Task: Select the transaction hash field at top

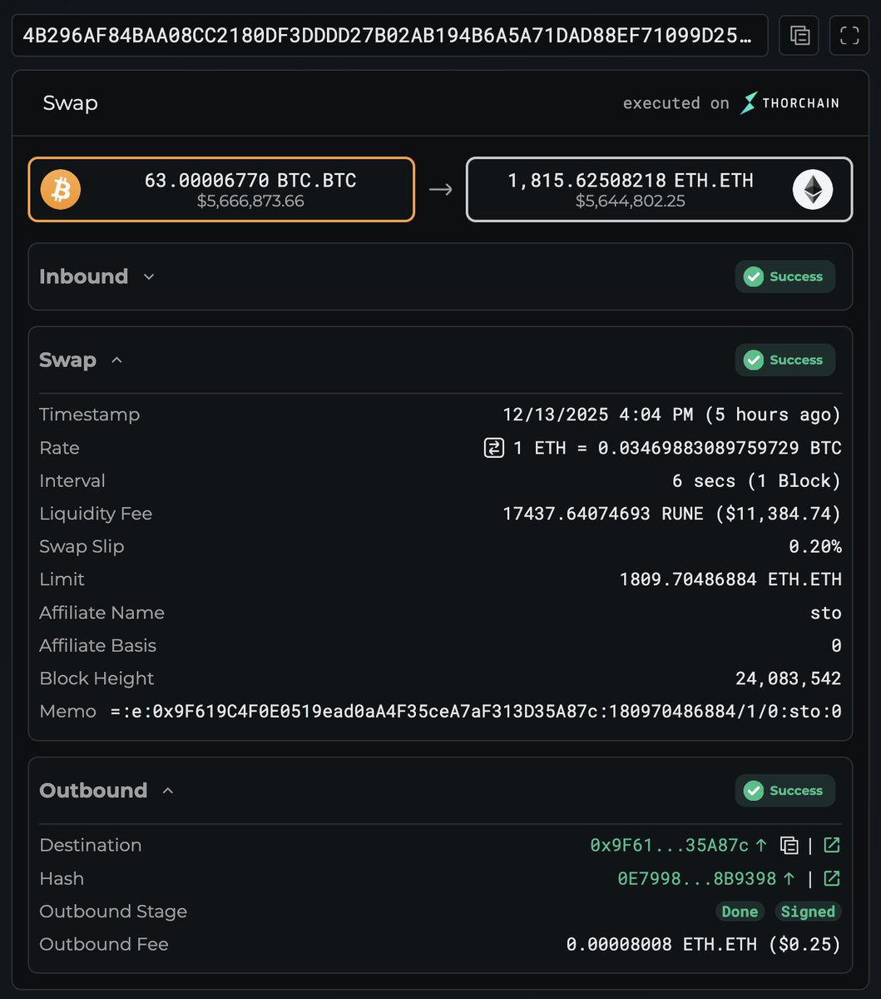Action: (389, 35)
